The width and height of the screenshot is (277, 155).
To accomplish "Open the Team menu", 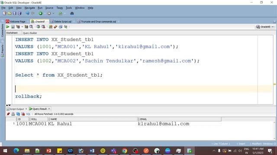I will [60, 8].
